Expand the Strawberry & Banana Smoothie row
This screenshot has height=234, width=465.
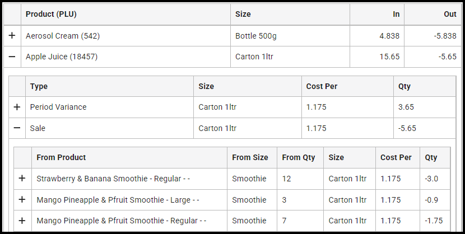click(22, 179)
